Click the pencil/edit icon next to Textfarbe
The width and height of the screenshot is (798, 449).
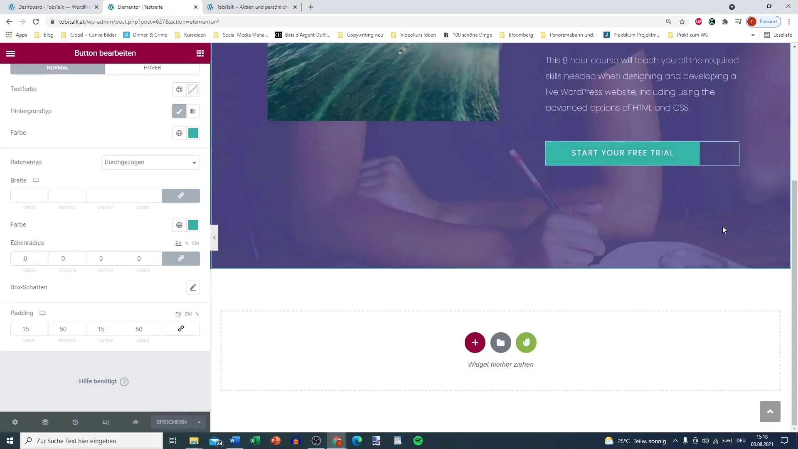193,89
